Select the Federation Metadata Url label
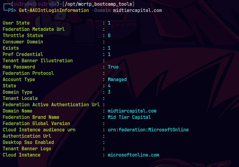Viewport: 239px width, 167px height. [34, 29]
